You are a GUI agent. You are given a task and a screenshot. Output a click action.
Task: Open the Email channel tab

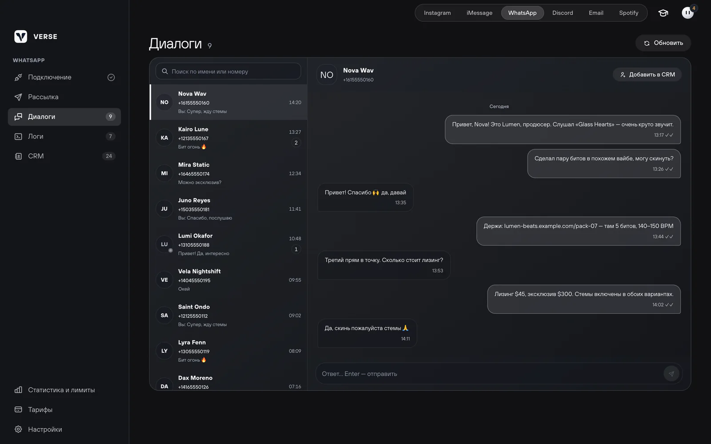596,13
